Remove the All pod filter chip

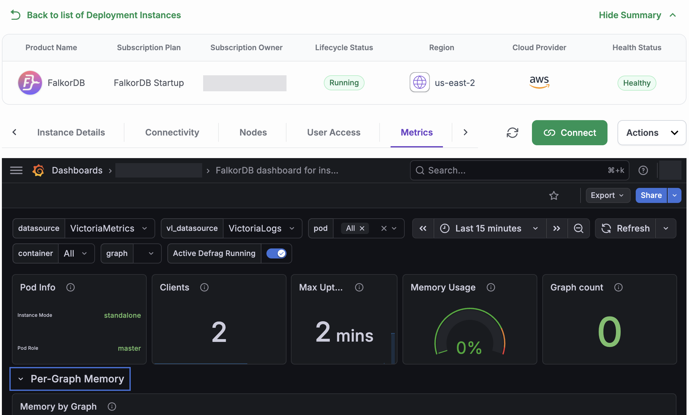pyautogui.click(x=362, y=228)
